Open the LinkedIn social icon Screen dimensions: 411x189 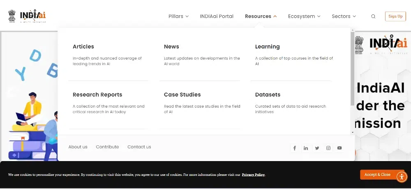(x=306, y=148)
